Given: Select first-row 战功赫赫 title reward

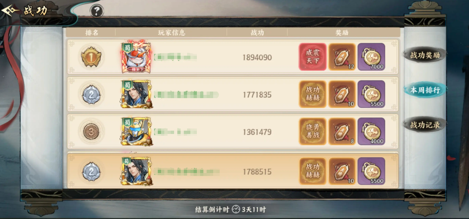Looking at the screenshot, I should (x=313, y=94).
